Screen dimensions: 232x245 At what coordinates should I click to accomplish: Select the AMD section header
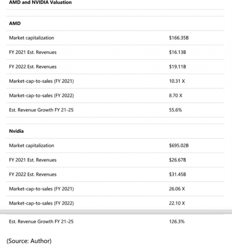coord(15,24)
